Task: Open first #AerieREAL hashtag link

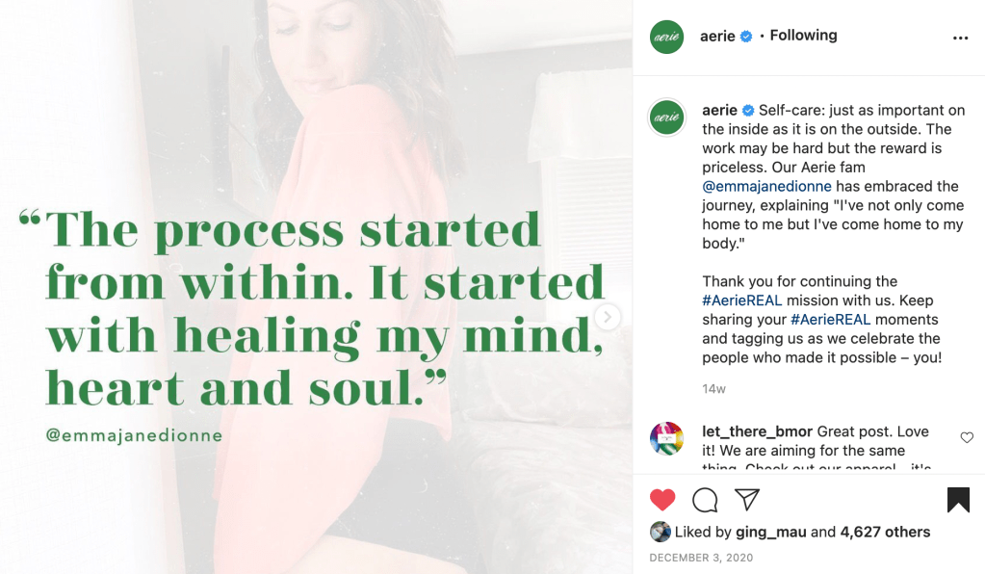Action: tap(742, 300)
